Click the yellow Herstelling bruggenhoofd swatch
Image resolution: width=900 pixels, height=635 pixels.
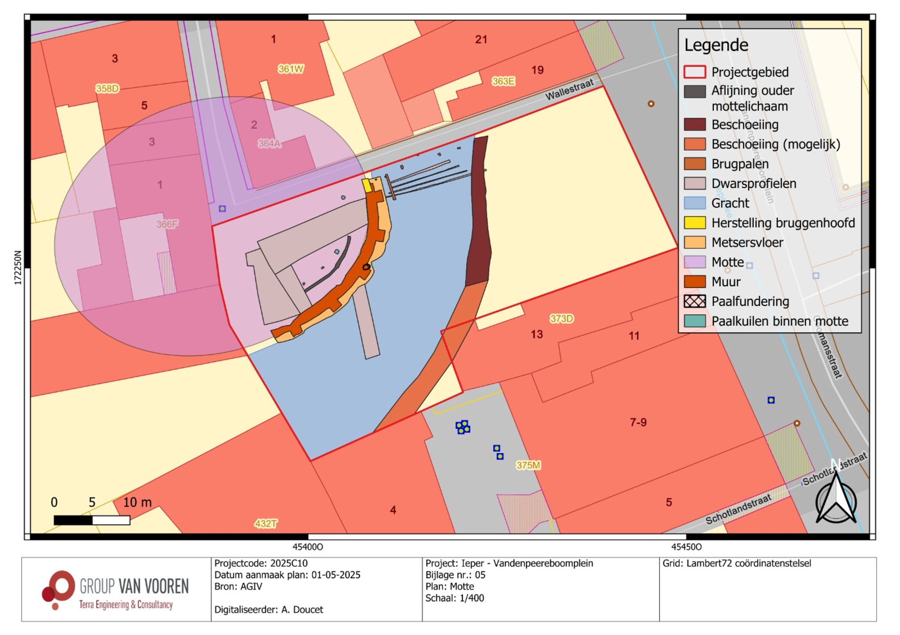(x=695, y=222)
